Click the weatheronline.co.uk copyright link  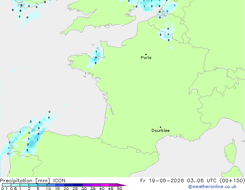pos(213,187)
